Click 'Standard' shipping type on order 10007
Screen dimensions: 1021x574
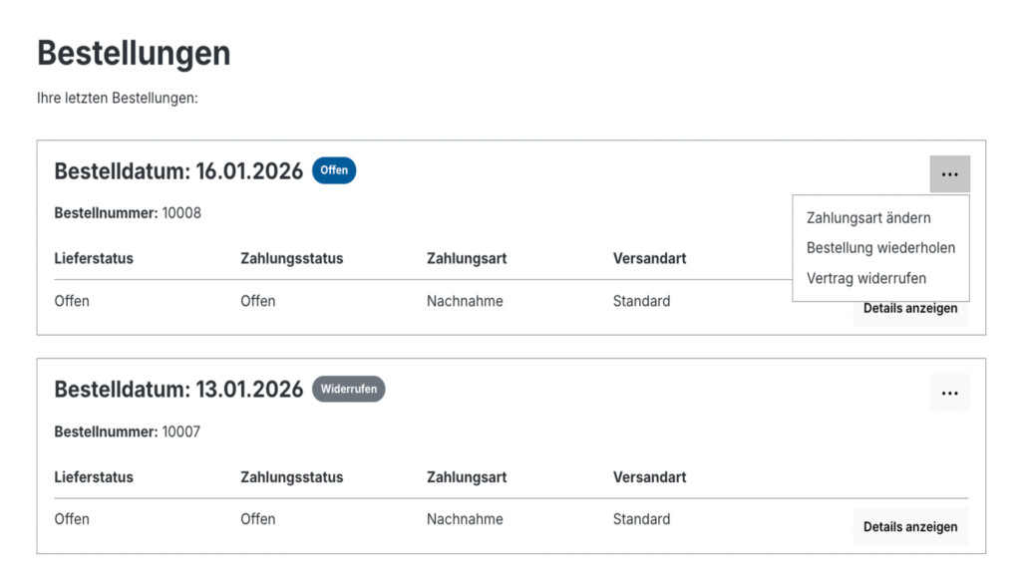[x=641, y=519]
